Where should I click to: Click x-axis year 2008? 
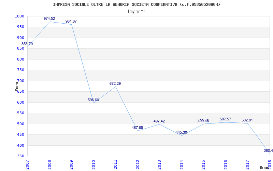pos(49,165)
